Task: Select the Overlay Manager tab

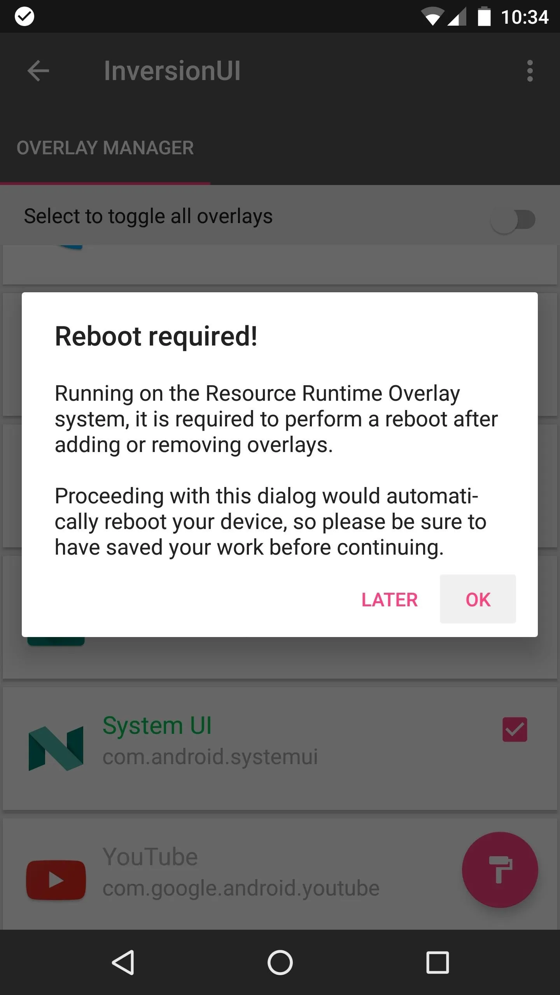Action: 105,148
